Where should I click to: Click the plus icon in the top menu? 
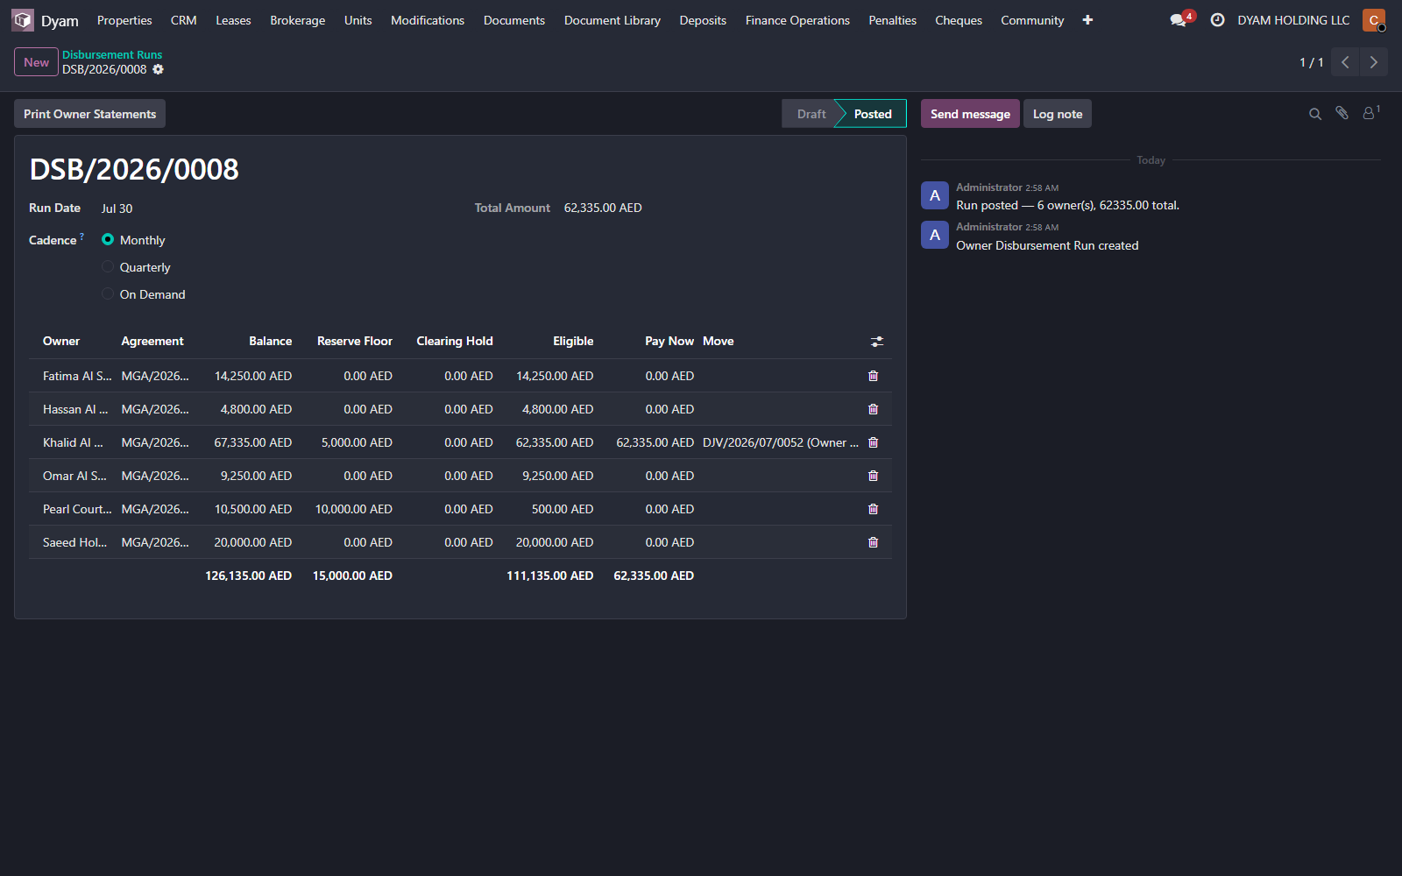[x=1087, y=20]
